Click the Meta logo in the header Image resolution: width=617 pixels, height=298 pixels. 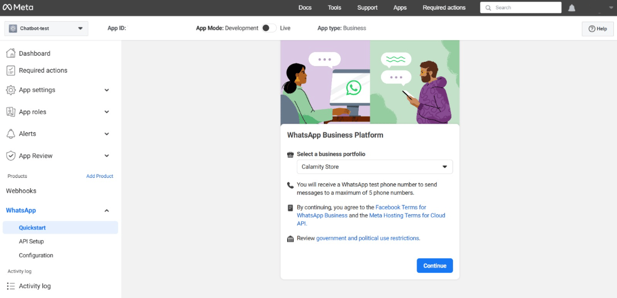click(x=18, y=7)
